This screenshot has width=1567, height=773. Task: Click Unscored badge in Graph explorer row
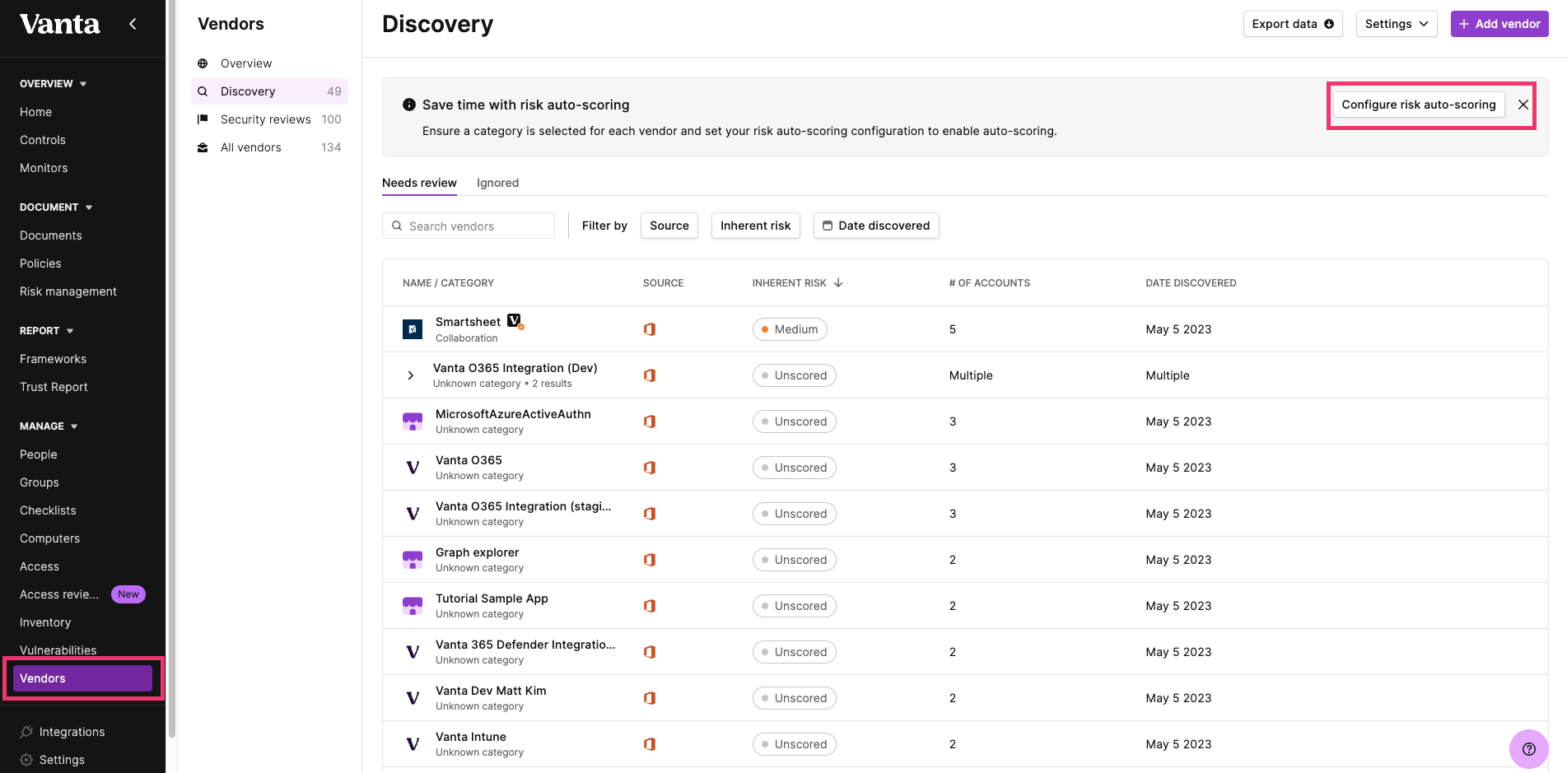(795, 560)
